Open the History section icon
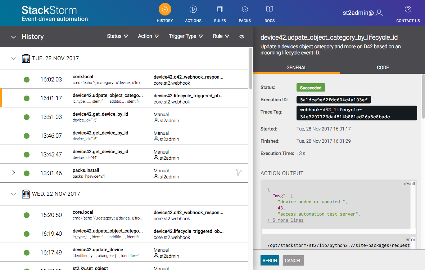This screenshot has width=425, height=270. point(165,9)
